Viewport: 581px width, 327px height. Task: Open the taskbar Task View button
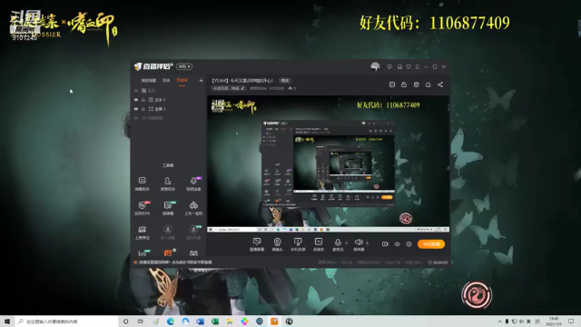(x=141, y=321)
